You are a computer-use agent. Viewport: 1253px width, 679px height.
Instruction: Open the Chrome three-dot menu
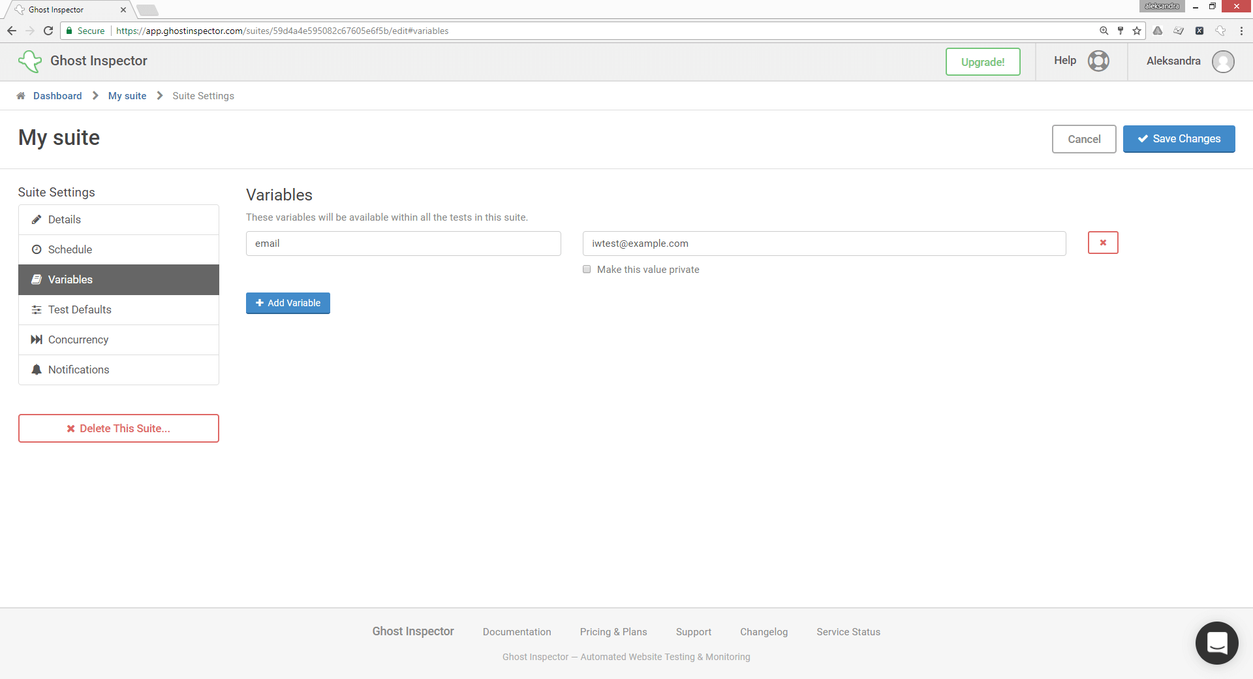pyautogui.click(x=1241, y=31)
